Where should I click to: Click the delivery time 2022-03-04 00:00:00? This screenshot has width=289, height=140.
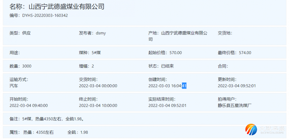(98, 86)
